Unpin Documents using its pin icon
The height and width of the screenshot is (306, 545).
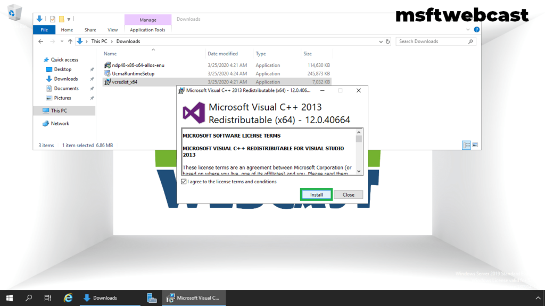(92, 89)
